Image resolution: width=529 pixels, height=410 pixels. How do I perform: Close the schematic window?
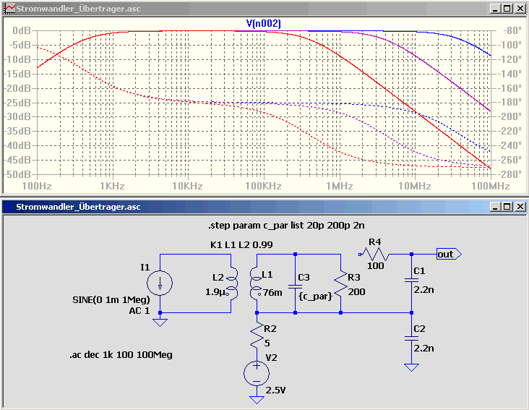520,207
